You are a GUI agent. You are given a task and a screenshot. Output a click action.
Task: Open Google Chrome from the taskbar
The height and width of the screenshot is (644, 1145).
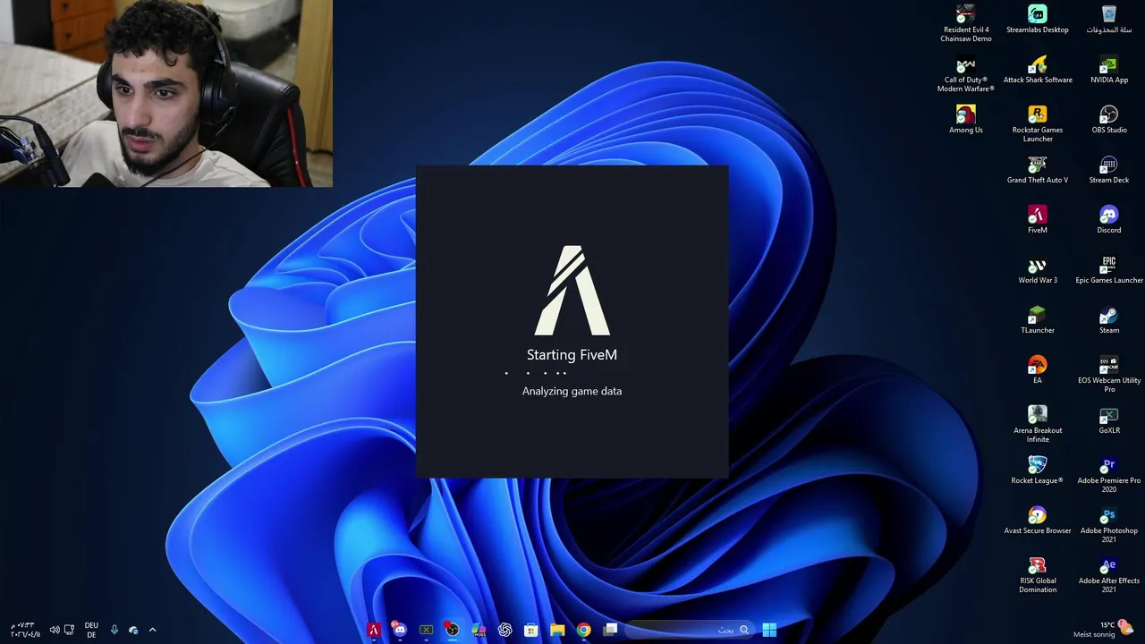coord(583,630)
